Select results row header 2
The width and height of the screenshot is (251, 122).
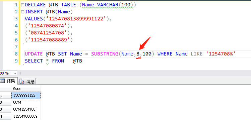(6, 103)
